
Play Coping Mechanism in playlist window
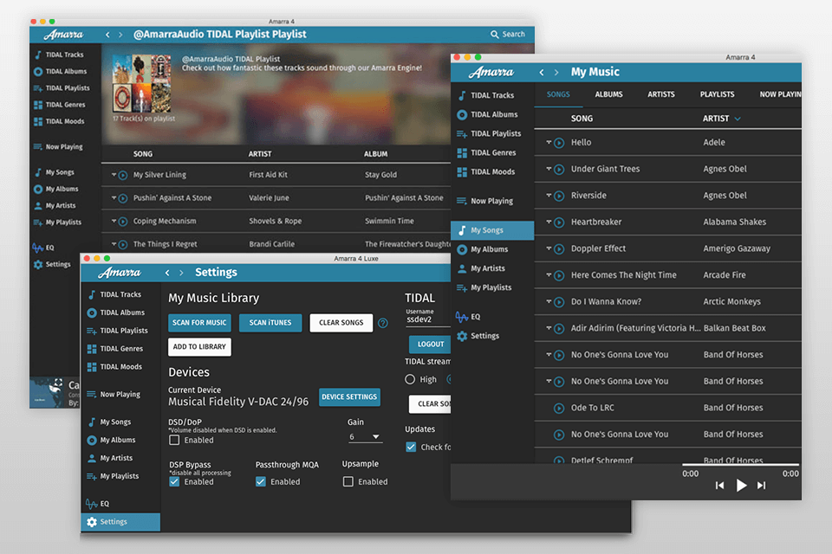point(122,221)
